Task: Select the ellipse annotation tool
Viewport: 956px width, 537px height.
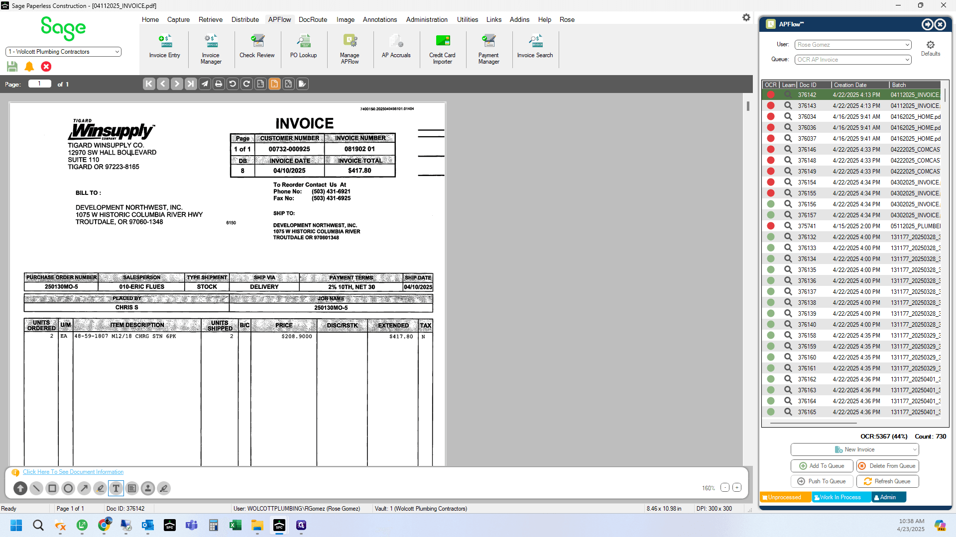Action: click(68, 488)
